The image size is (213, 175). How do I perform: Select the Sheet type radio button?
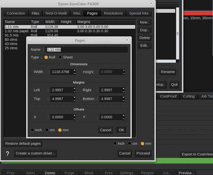[x=61, y=57]
